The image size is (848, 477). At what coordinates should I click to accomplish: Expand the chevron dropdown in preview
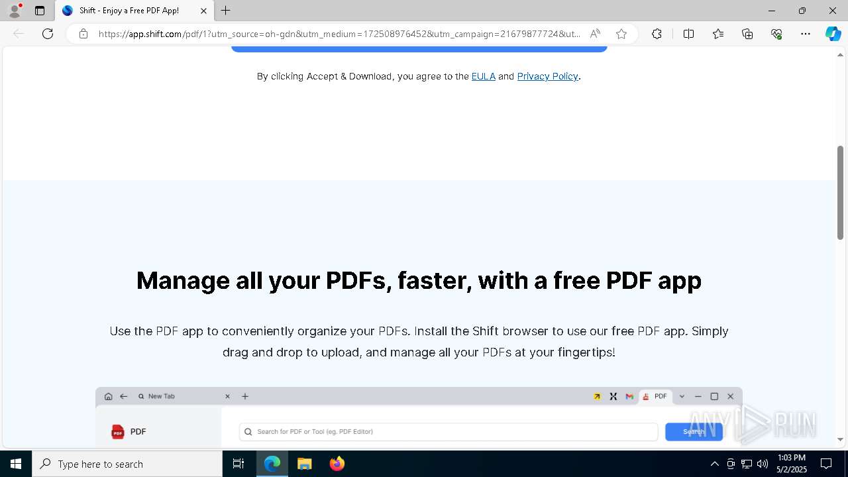[x=682, y=396]
